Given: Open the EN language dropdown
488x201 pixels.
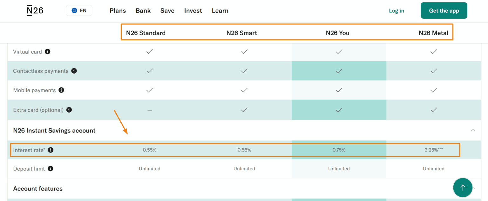Looking at the screenshot, I should [x=79, y=10].
